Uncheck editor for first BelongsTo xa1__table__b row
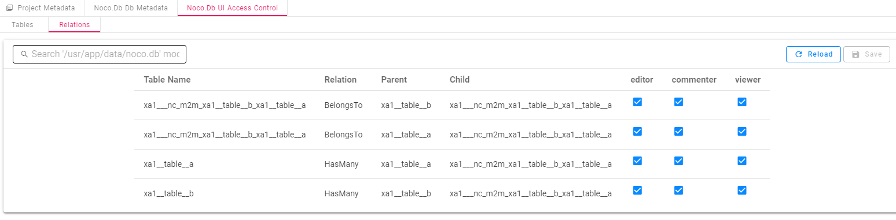Viewport: 896px width, 220px height. click(637, 102)
